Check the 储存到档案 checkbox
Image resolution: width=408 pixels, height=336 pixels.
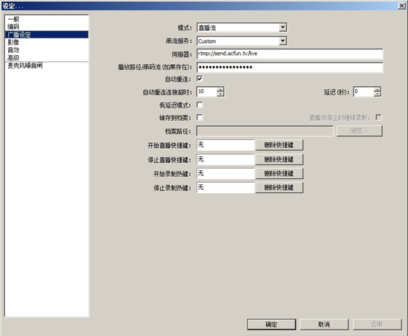click(200, 117)
